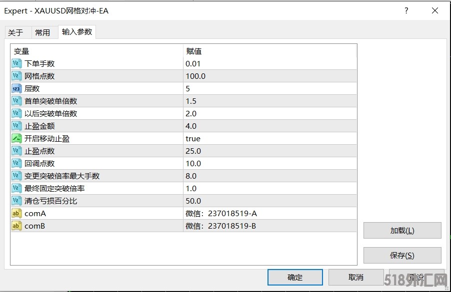The height and width of the screenshot is (292, 451).
Task: Confirm with the 确定 button
Action: tap(295, 277)
